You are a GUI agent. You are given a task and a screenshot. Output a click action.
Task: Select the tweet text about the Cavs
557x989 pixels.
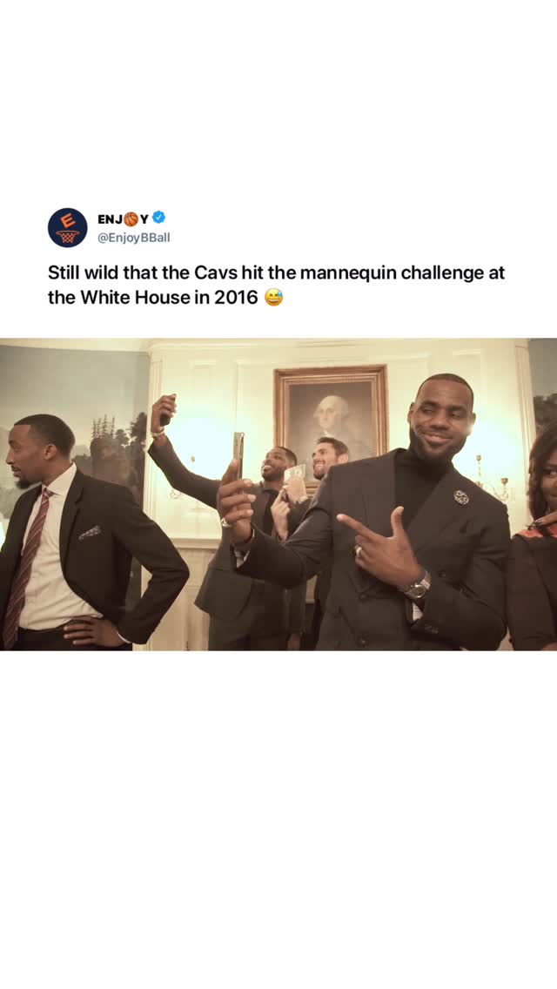[x=276, y=285]
